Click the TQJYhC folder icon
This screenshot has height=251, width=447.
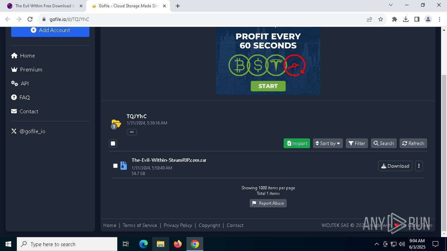click(x=116, y=124)
